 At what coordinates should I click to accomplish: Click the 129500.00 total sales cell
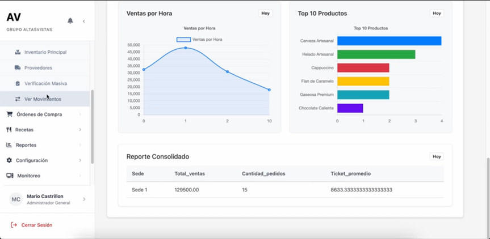(187, 190)
